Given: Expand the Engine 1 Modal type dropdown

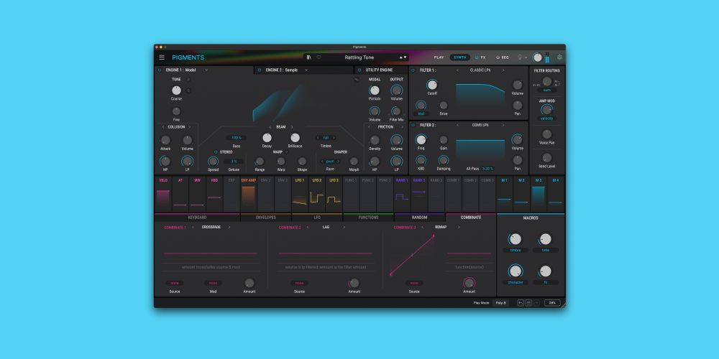Looking at the screenshot, I should [x=206, y=70].
